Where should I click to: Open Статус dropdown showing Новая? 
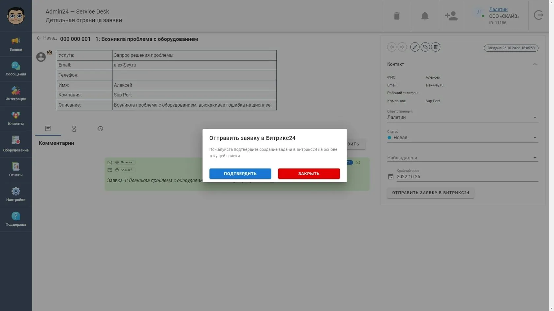pyautogui.click(x=462, y=138)
